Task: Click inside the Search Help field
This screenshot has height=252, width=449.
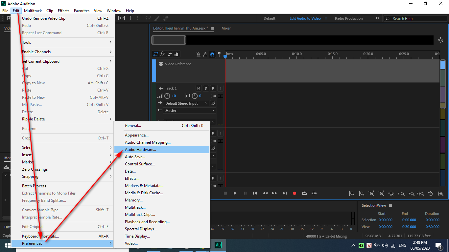Action: [x=414, y=18]
